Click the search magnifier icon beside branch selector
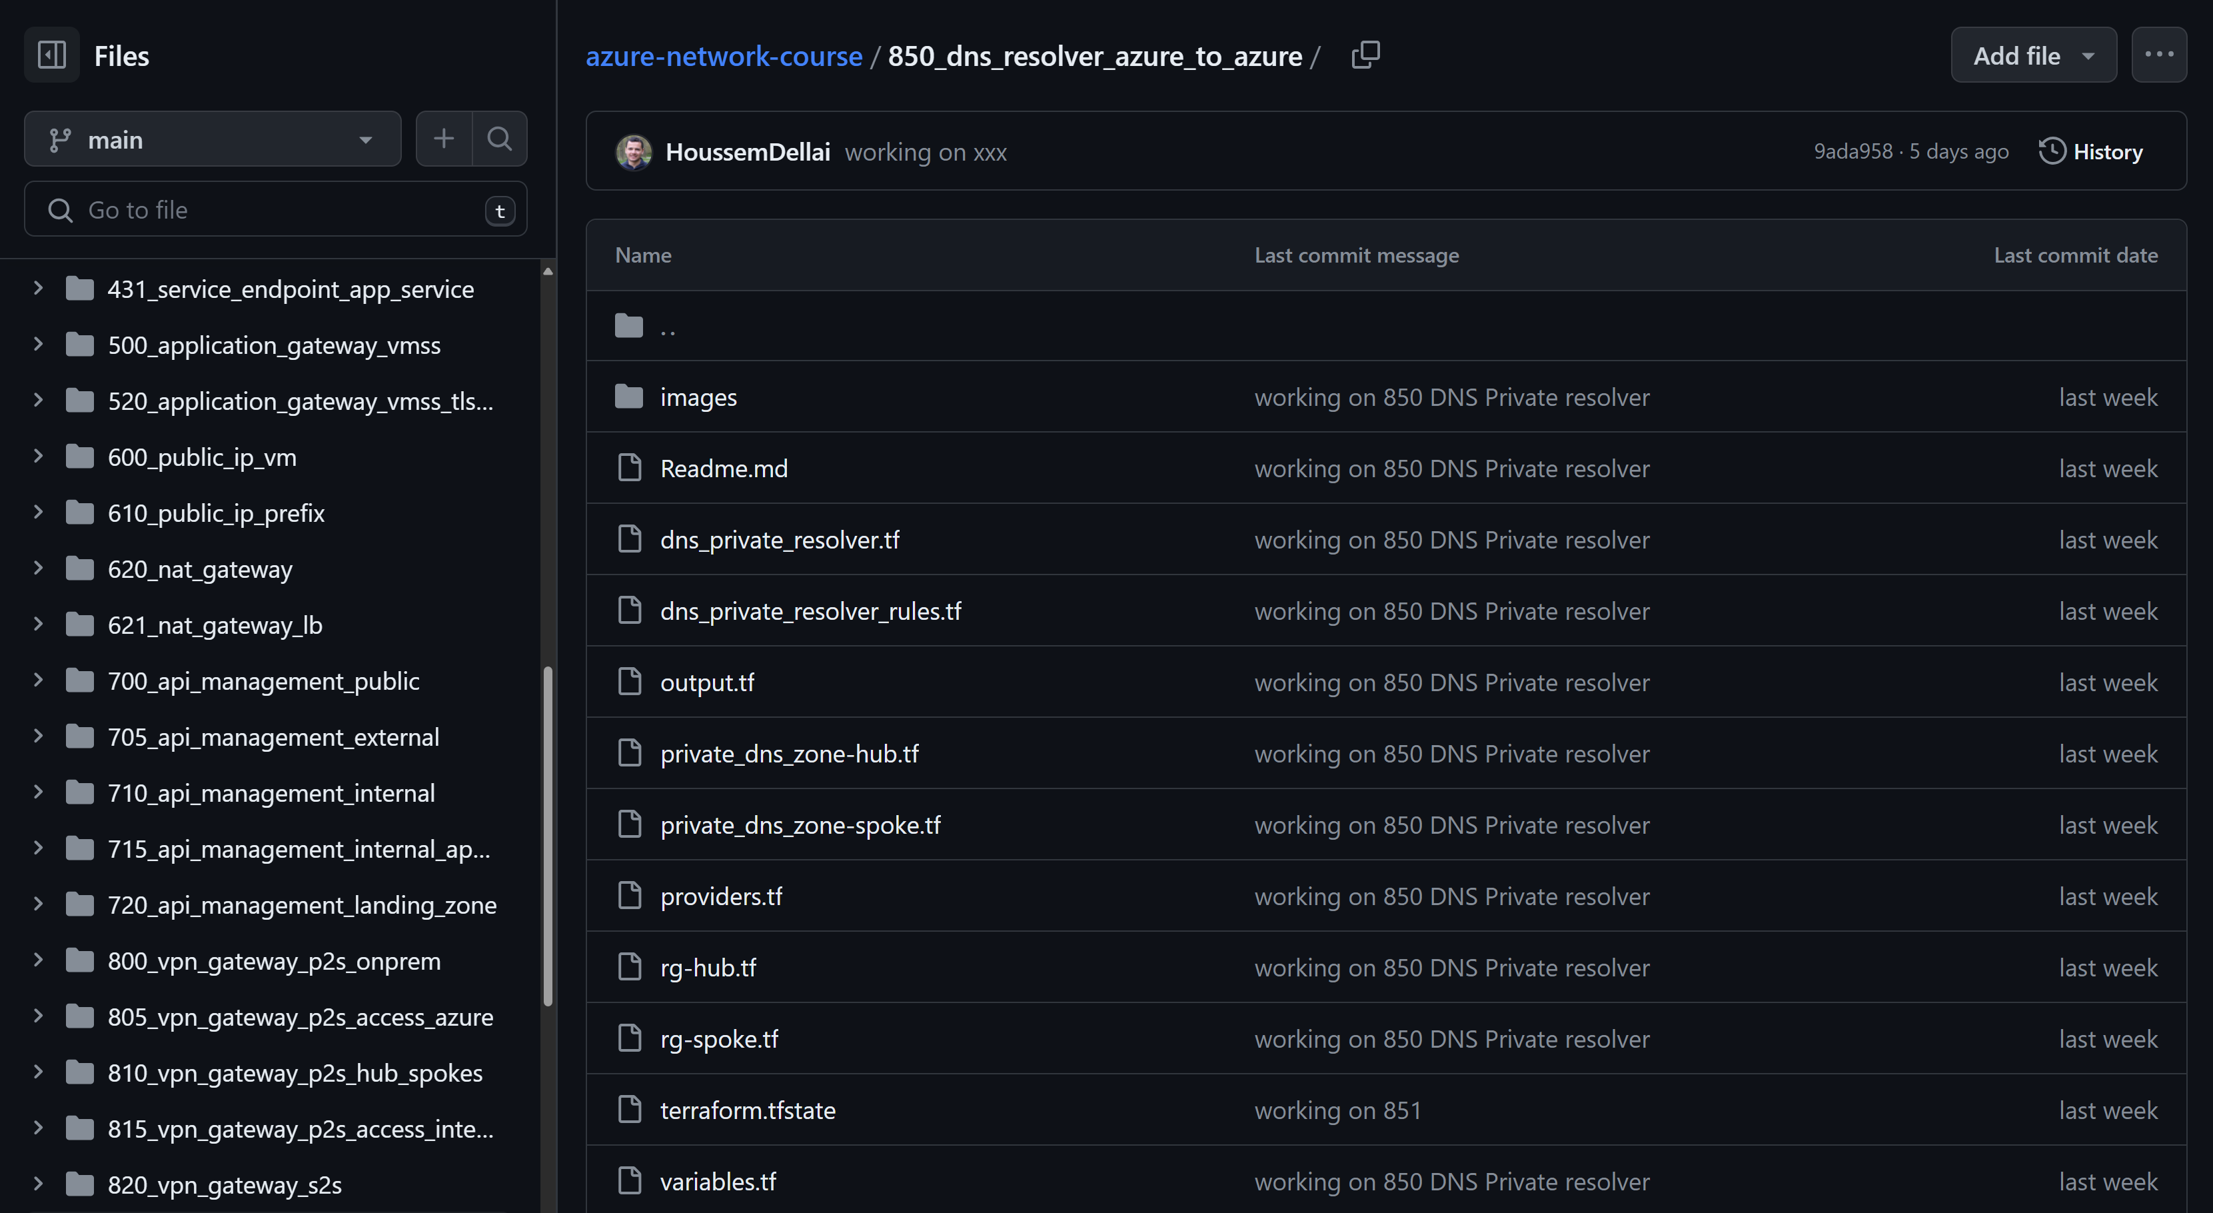Image resolution: width=2213 pixels, height=1213 pixels. (500, 139)
